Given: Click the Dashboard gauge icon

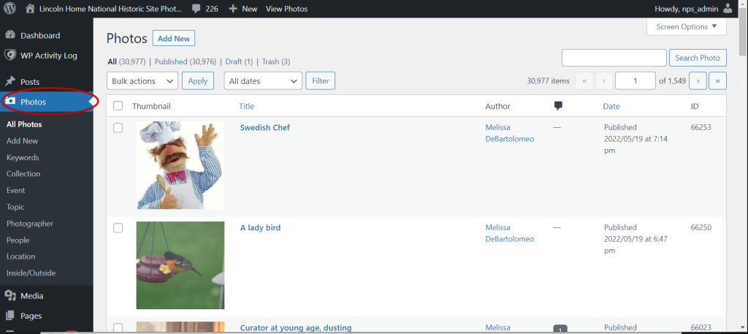Looking at the screenshot, I should (x=10, y=35).
